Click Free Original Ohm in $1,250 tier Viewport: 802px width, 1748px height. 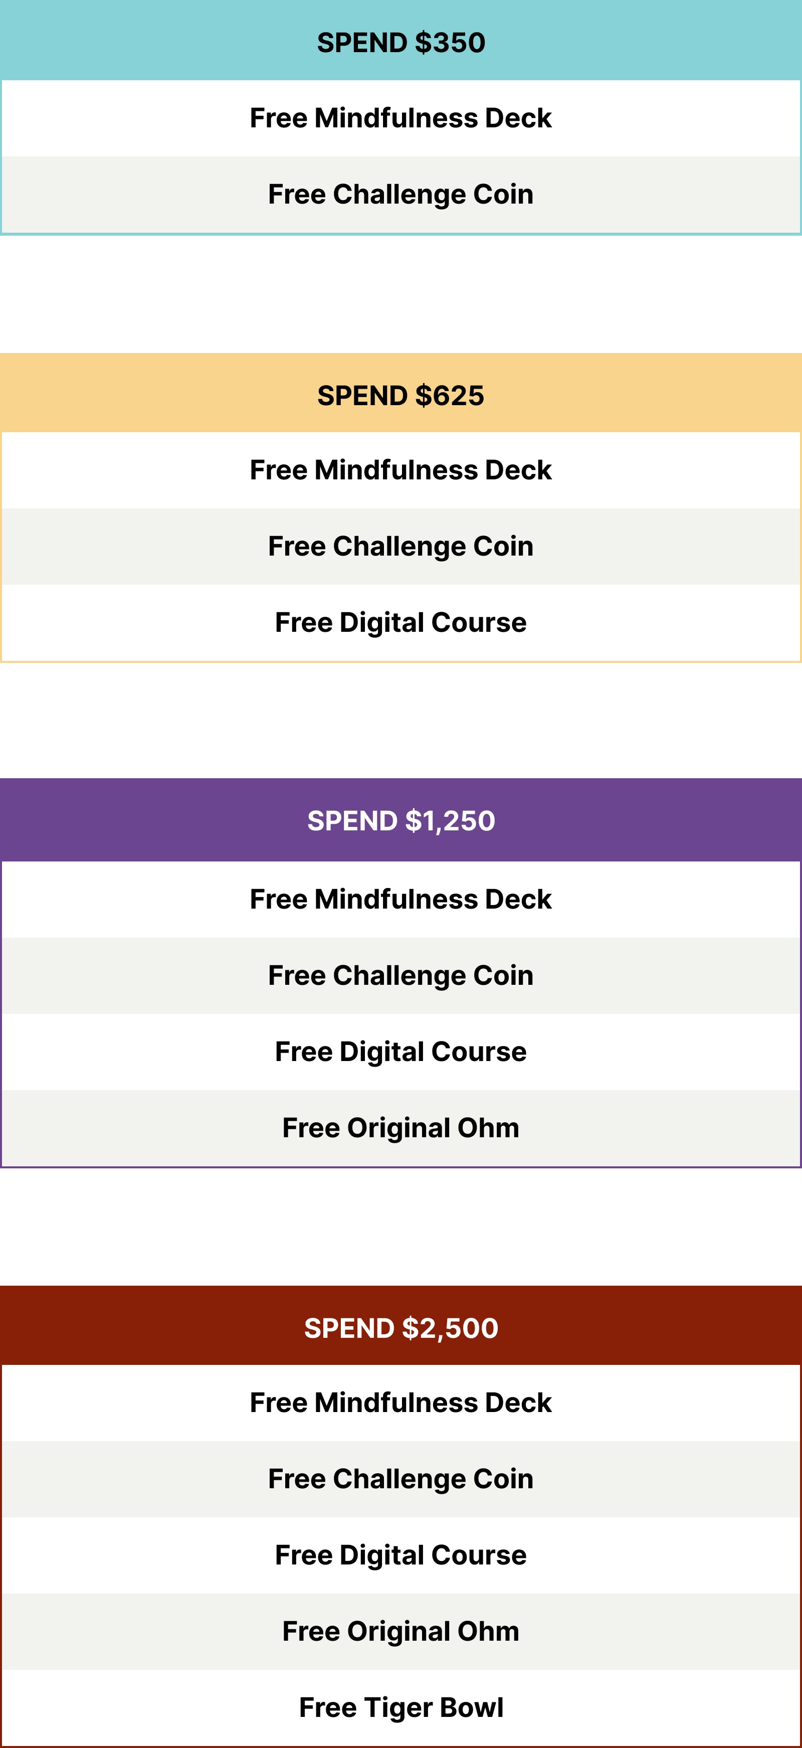click(x=401, y=1128)
